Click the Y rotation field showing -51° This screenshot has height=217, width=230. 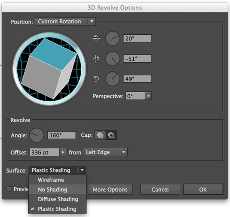[138, 58]
